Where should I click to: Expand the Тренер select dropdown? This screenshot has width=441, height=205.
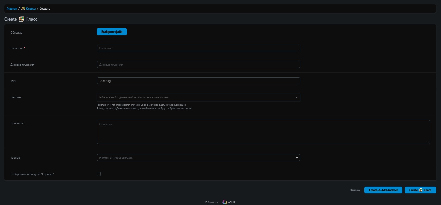pyautogui.click(x=297, y=158)
